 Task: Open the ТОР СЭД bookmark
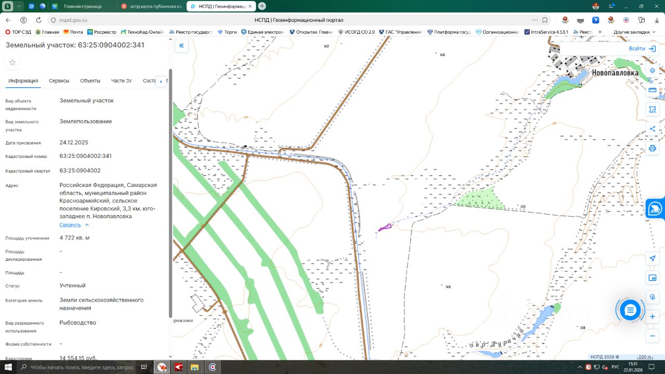[18, 32]
